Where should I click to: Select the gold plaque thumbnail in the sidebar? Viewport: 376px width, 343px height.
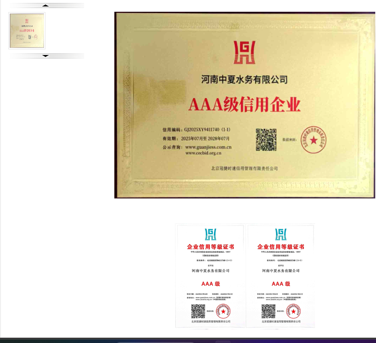(x=27, y=31)
